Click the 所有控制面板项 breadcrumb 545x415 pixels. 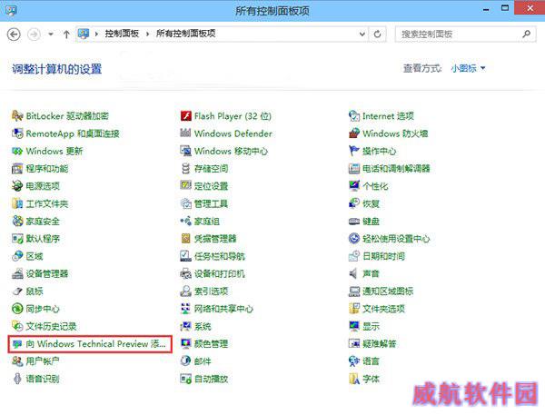coord(185,34)
